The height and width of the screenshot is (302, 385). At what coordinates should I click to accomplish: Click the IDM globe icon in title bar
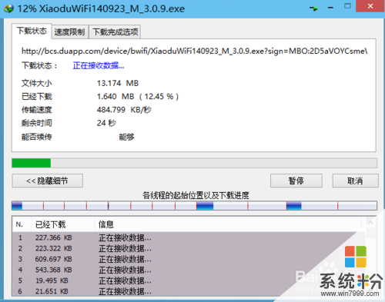[x=8, y=8]
